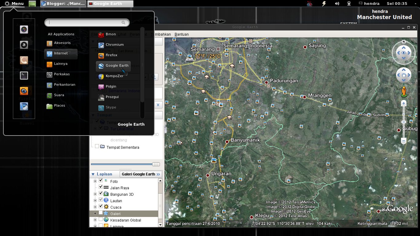The height and width of the screenshot is (236, 420).
Task: Click the application search field
Action: 87,22
